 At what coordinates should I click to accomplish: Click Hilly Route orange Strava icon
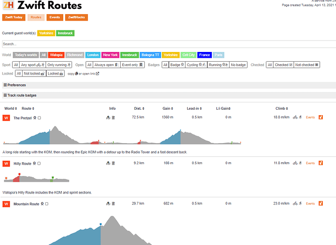pos(321,163)
